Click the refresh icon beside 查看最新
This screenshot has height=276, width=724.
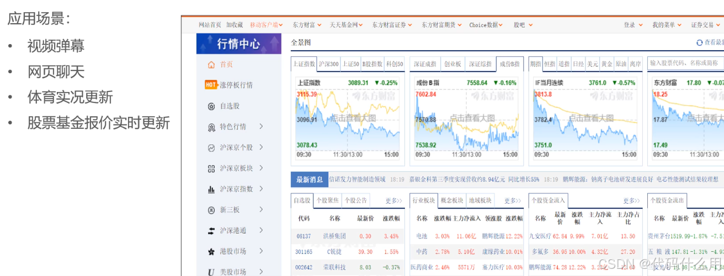700,42
